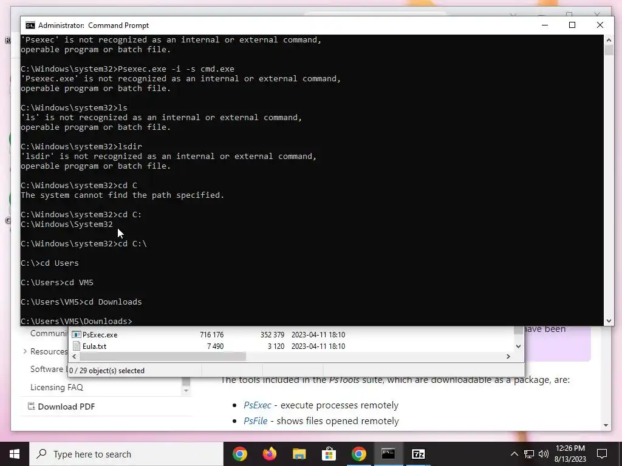The image size is (622, 466).
Task: Select PsExec.exe in the 7-Zip file list
Action: [100, 335]
